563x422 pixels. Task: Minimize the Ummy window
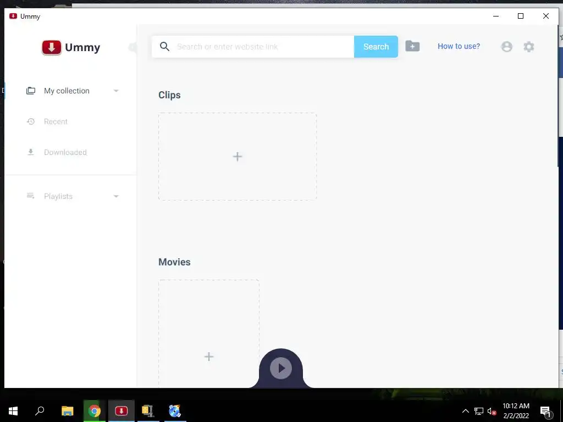tap(496, 16)
